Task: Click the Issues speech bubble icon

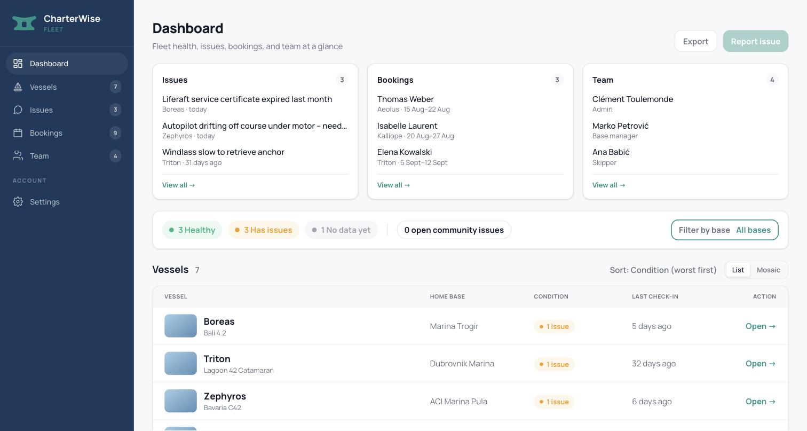Action: [x=18, y=109]
